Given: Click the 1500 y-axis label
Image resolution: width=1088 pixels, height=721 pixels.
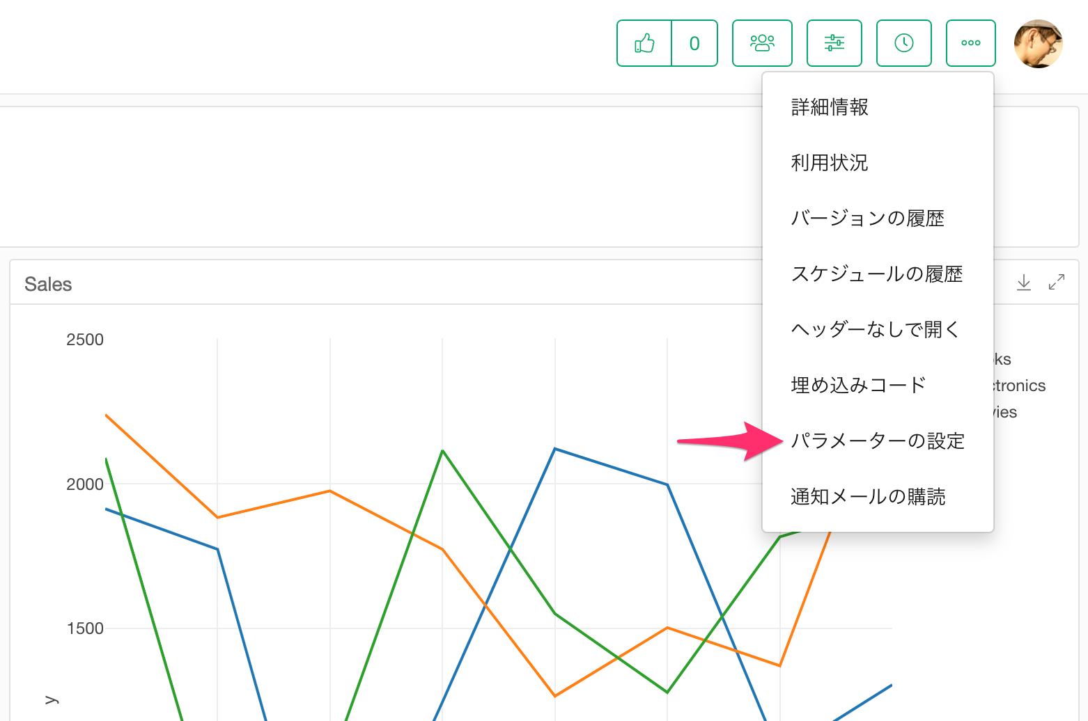Looking at the screenshot, I should (85, 628).
